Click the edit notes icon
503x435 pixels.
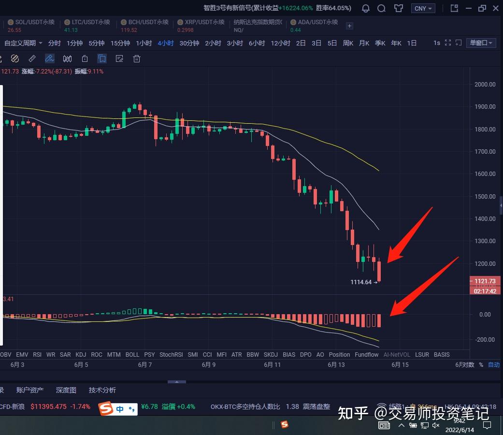tap(119, 58)
